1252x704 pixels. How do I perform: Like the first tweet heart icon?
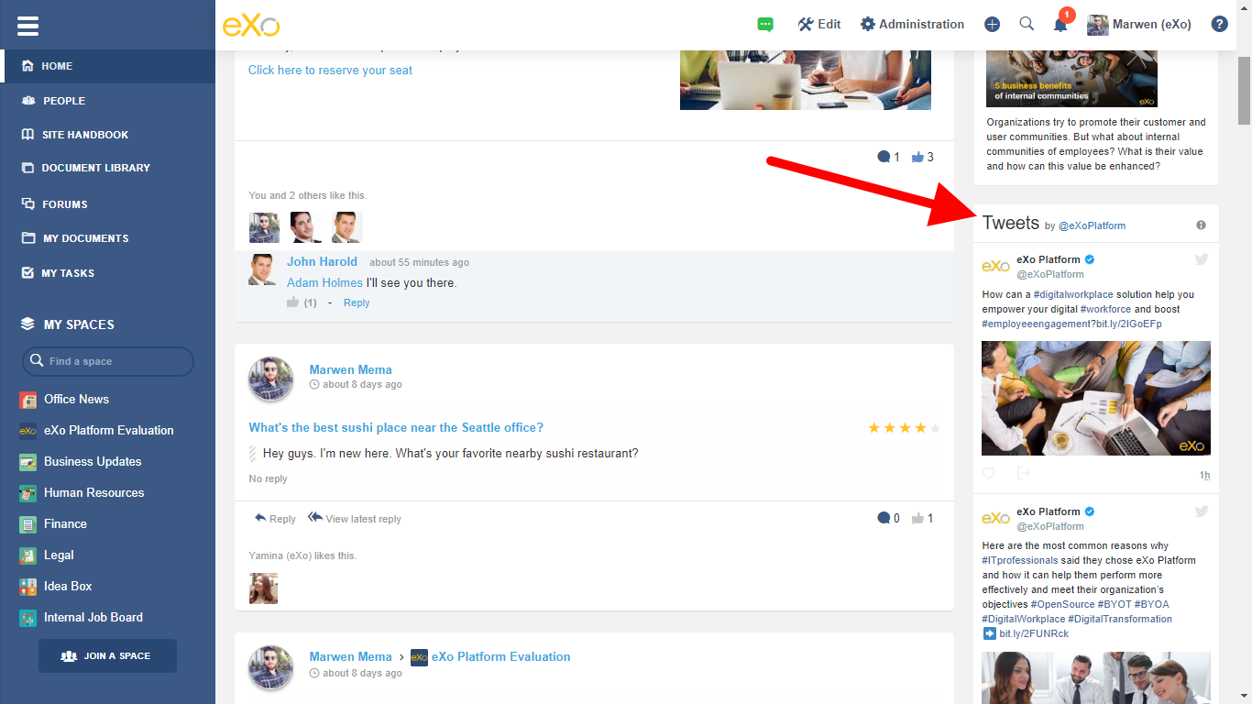pyautogui.click(x=988, y=474)
